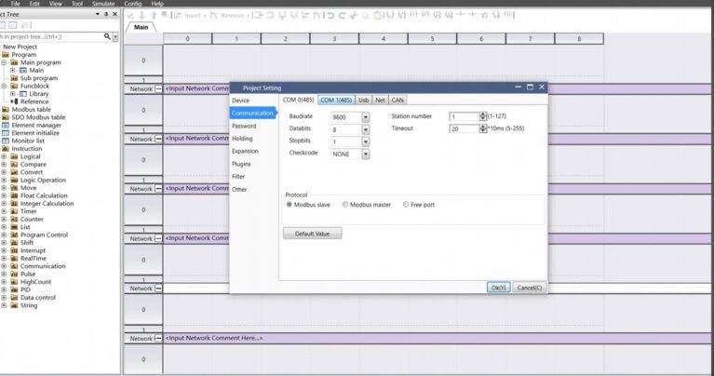Select Filter in Project Setting sidebar

(x=238, y=176)
